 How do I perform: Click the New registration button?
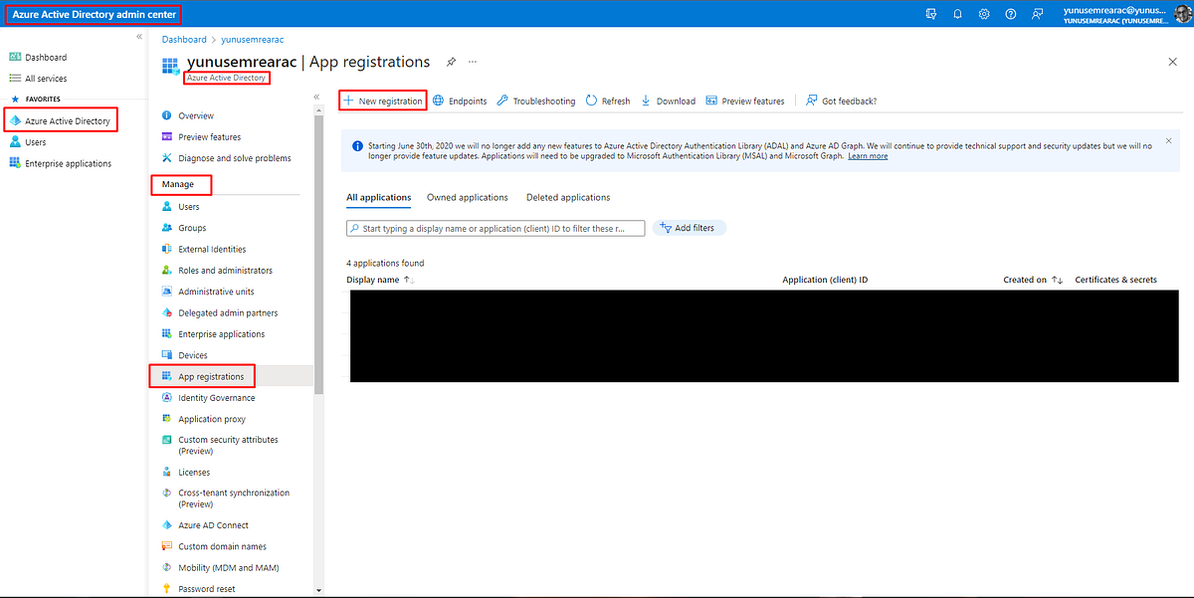point(382,100)
